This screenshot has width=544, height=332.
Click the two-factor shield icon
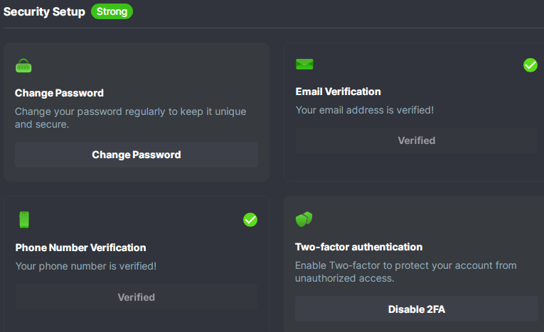tap(304, 219)
